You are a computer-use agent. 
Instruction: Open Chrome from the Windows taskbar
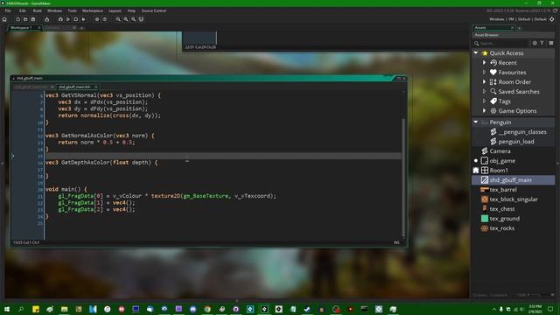pyautogui.click(x=207, y=309)
